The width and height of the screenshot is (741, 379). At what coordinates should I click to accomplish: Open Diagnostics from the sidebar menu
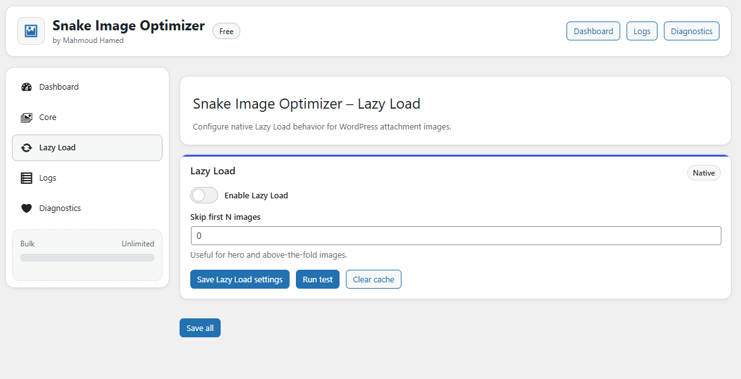click(87, 208)
